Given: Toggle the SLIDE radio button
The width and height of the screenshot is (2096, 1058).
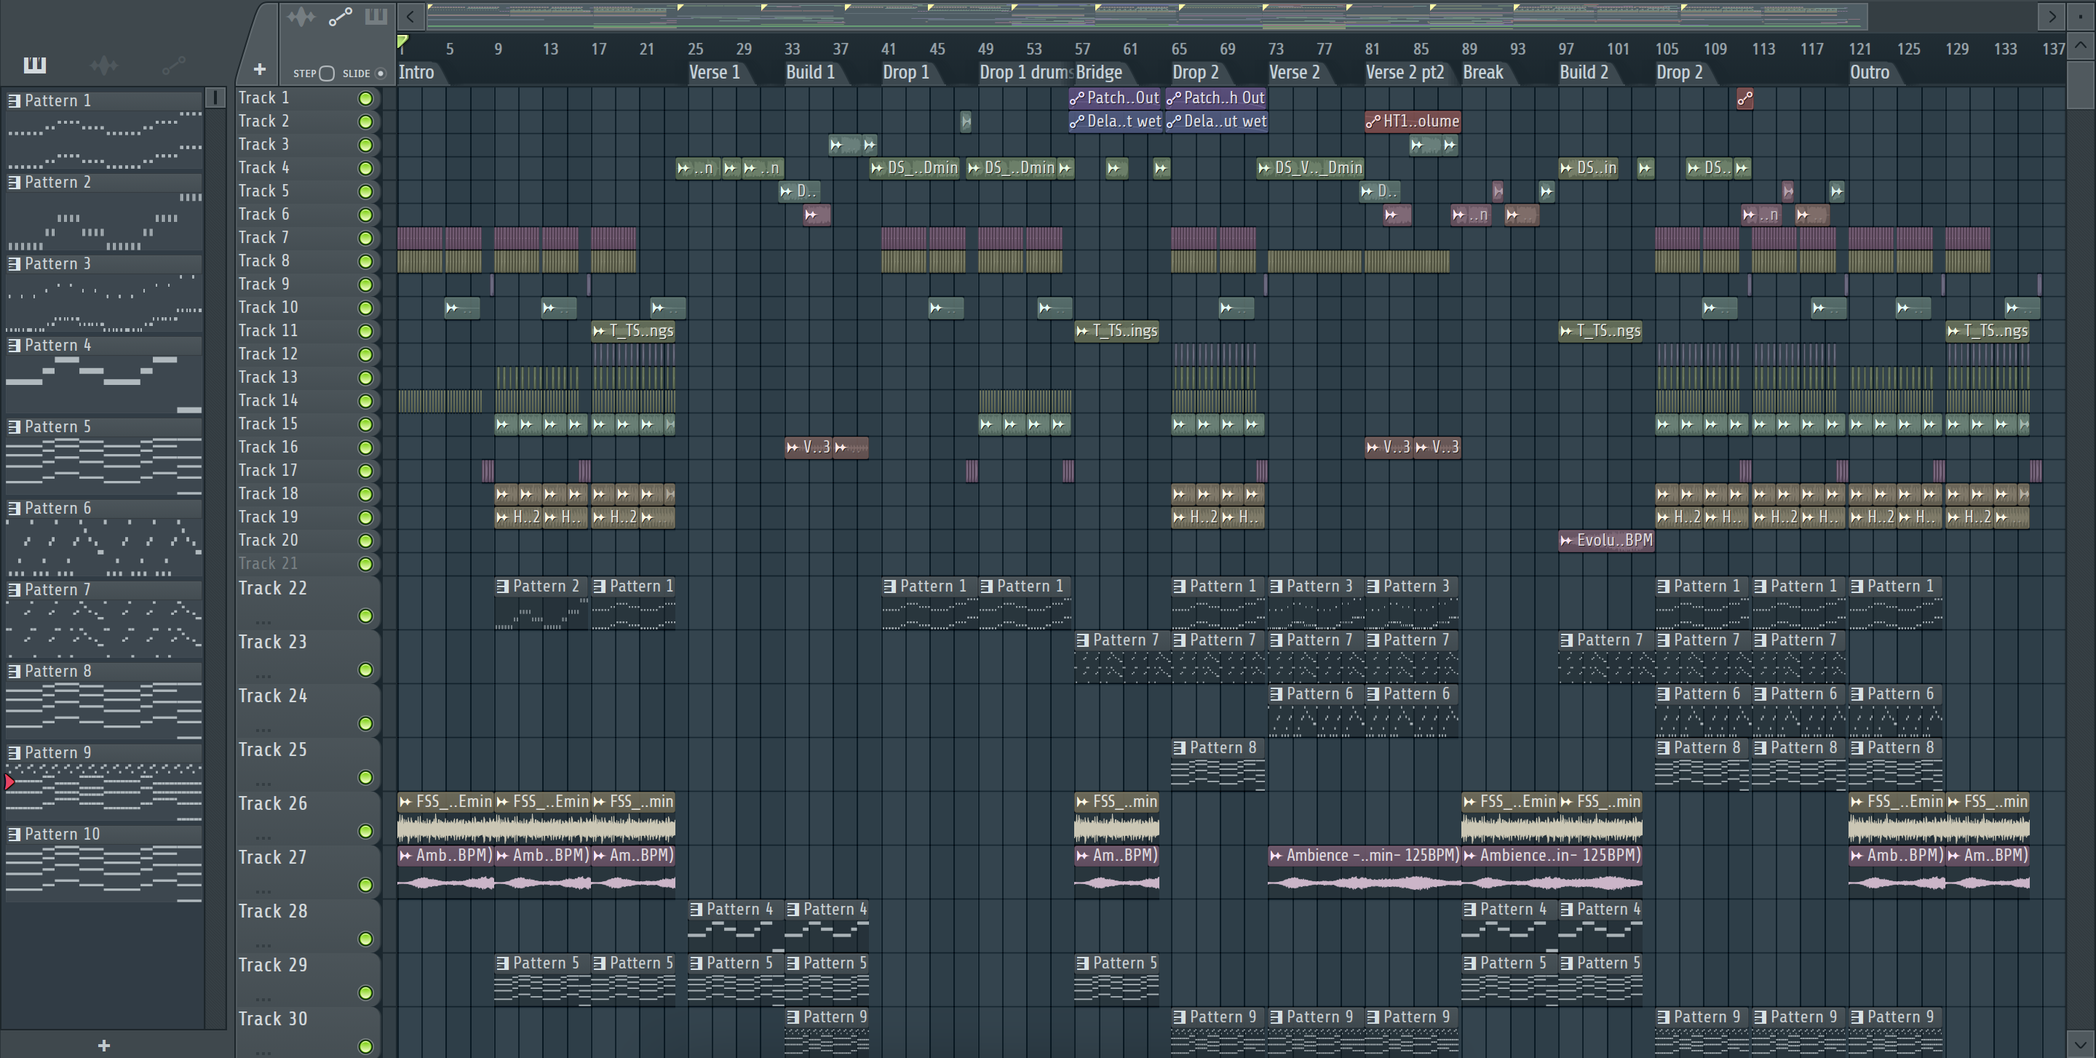Looking at the screenshot, I should 380,73.
